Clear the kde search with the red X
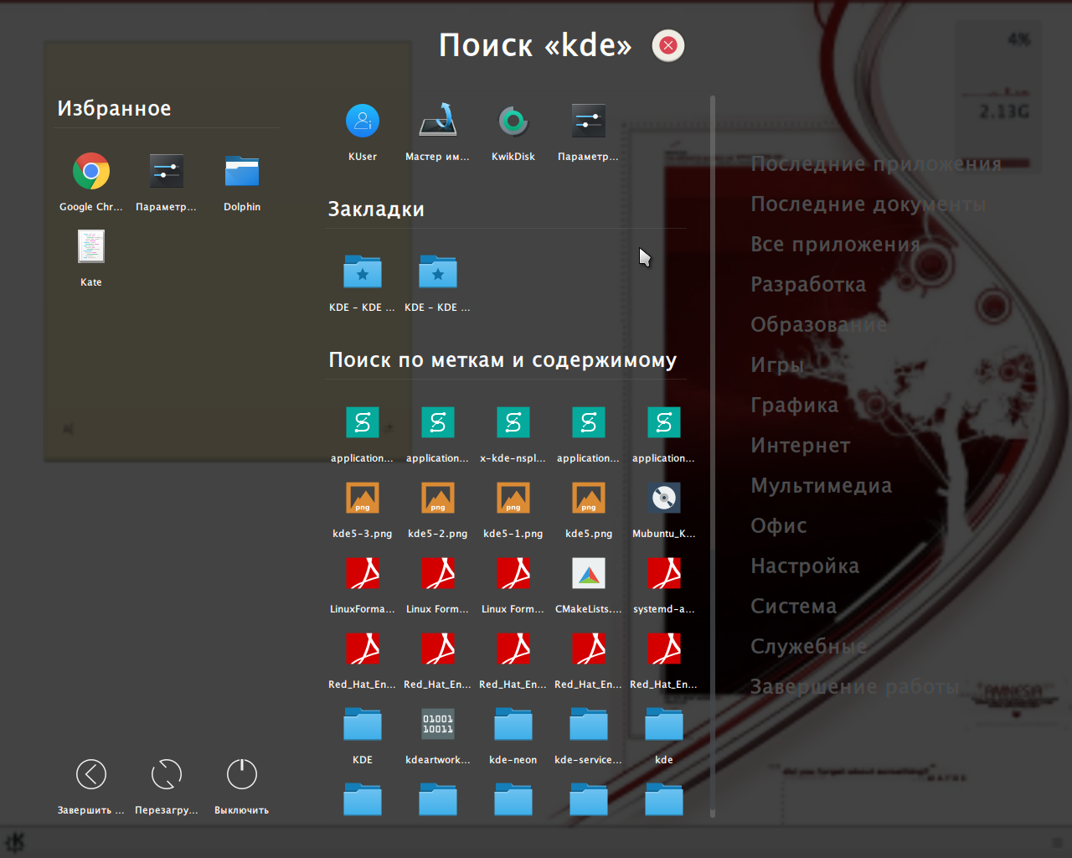The image size is (1072, 858). [x=668, y=45]
